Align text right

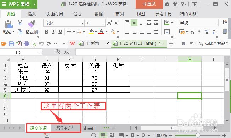click(142, 32)
